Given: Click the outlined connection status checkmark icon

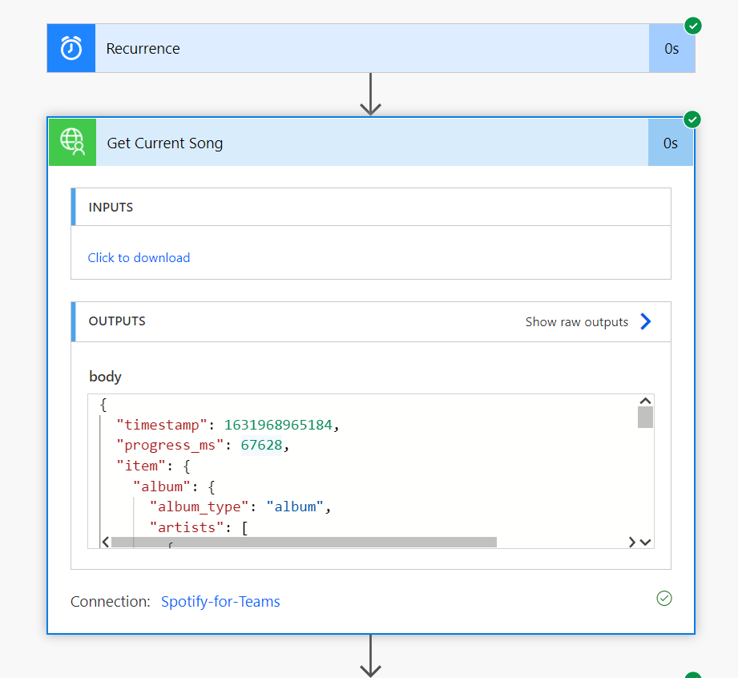Looking at the screenshot, I should (664, 599).
